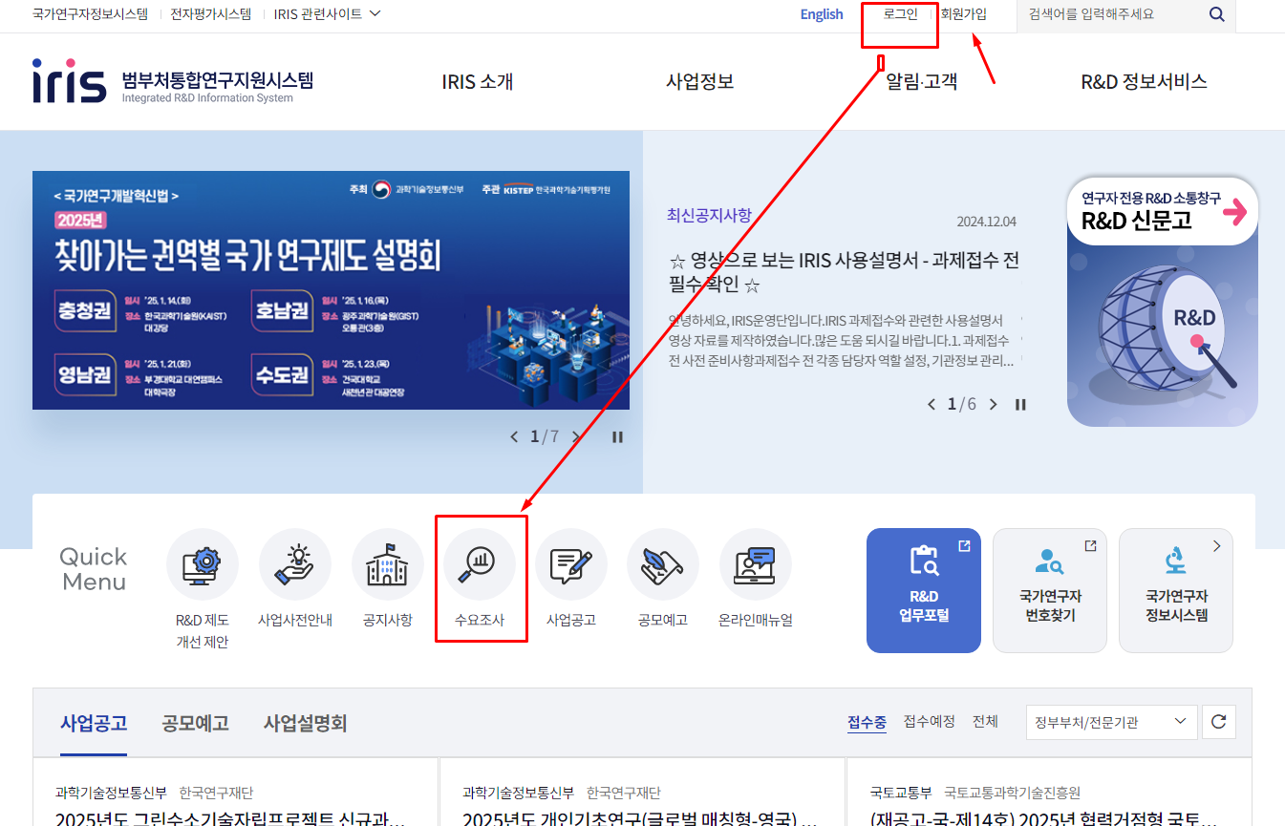Image resolution: width=1285 pixels, height=826 pixels.
Task: Open the 정부부처/전문기관 dropdown
Action: click(x=1111, y=722)
